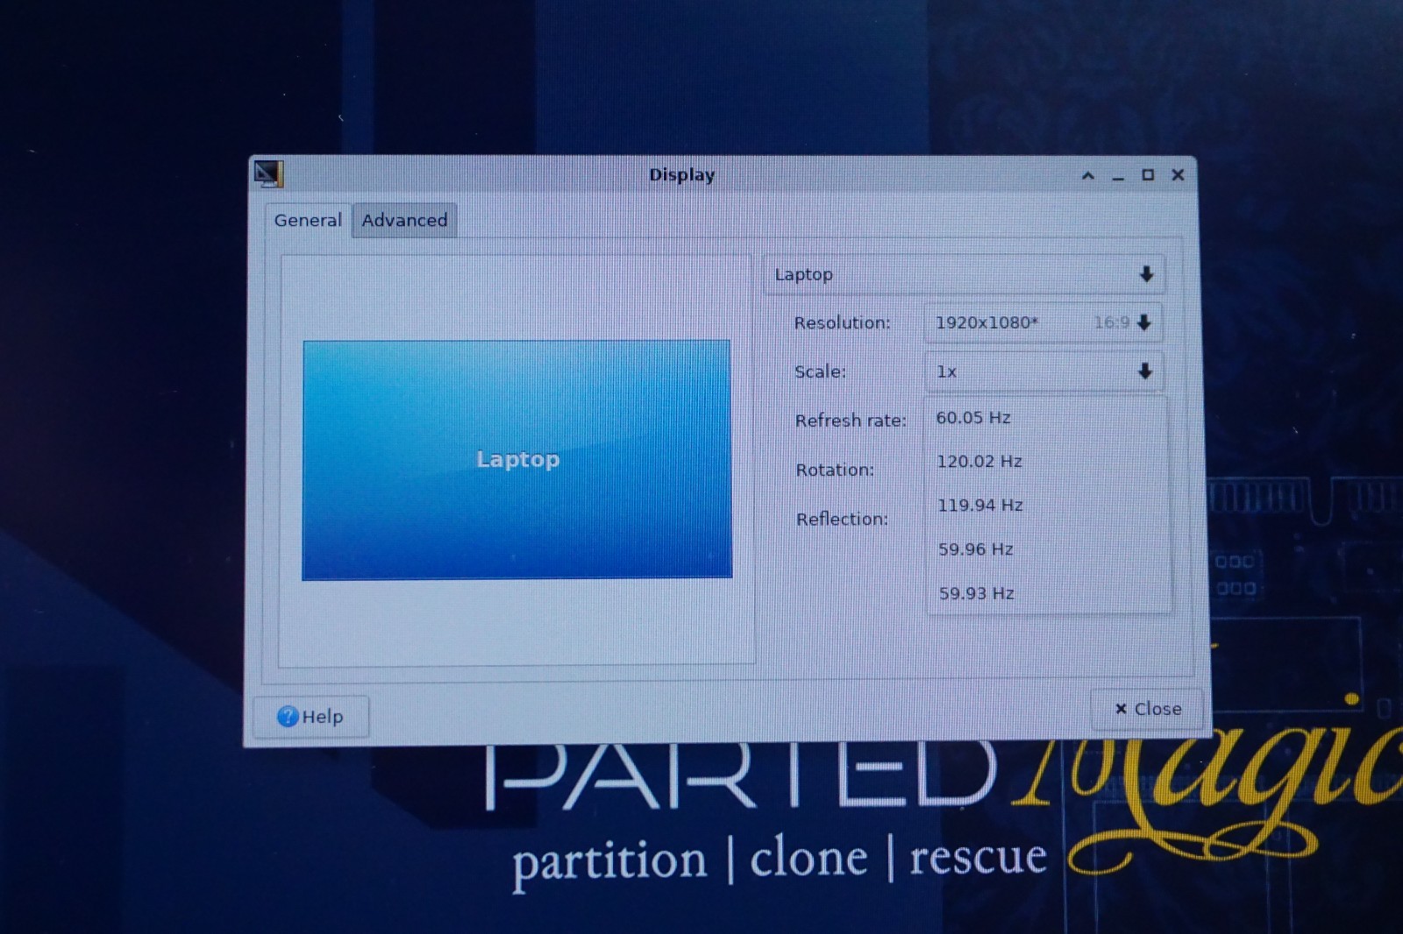This screenshot has width=1403, height=934.
Task: Open the Advanced tab
Action: pos(405,220)
